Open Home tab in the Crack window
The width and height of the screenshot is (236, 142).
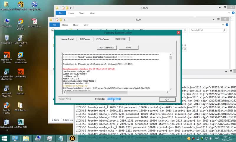[71, 13]
